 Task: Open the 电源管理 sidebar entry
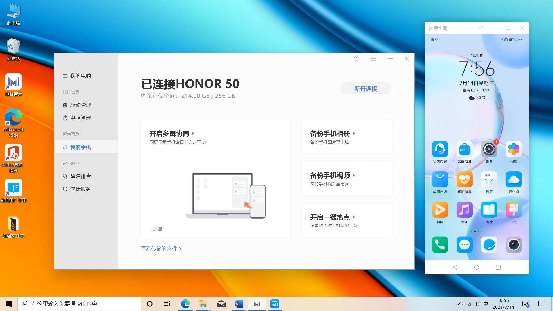80,118
